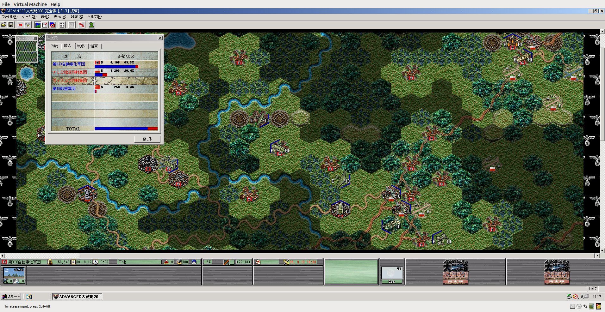605x312 pixels.
Task: Click the red mountain terrain icon
Action: [x=166, y=262]
